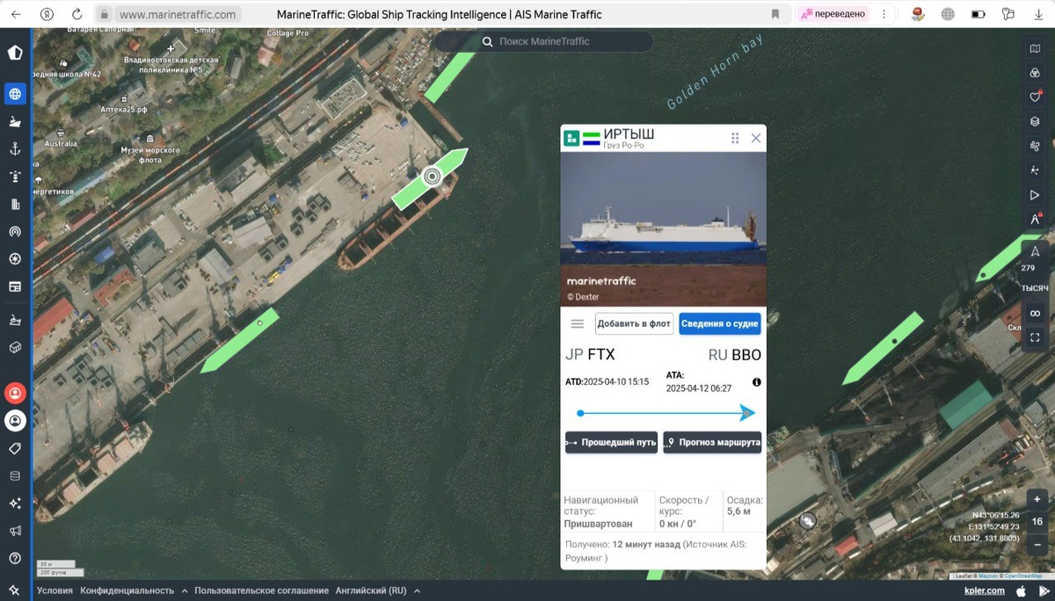The width and height of the screenshot is (1055, 601).
Task: Toggle the wind weather icon on right toolbar
Action: click(1035, 146)
